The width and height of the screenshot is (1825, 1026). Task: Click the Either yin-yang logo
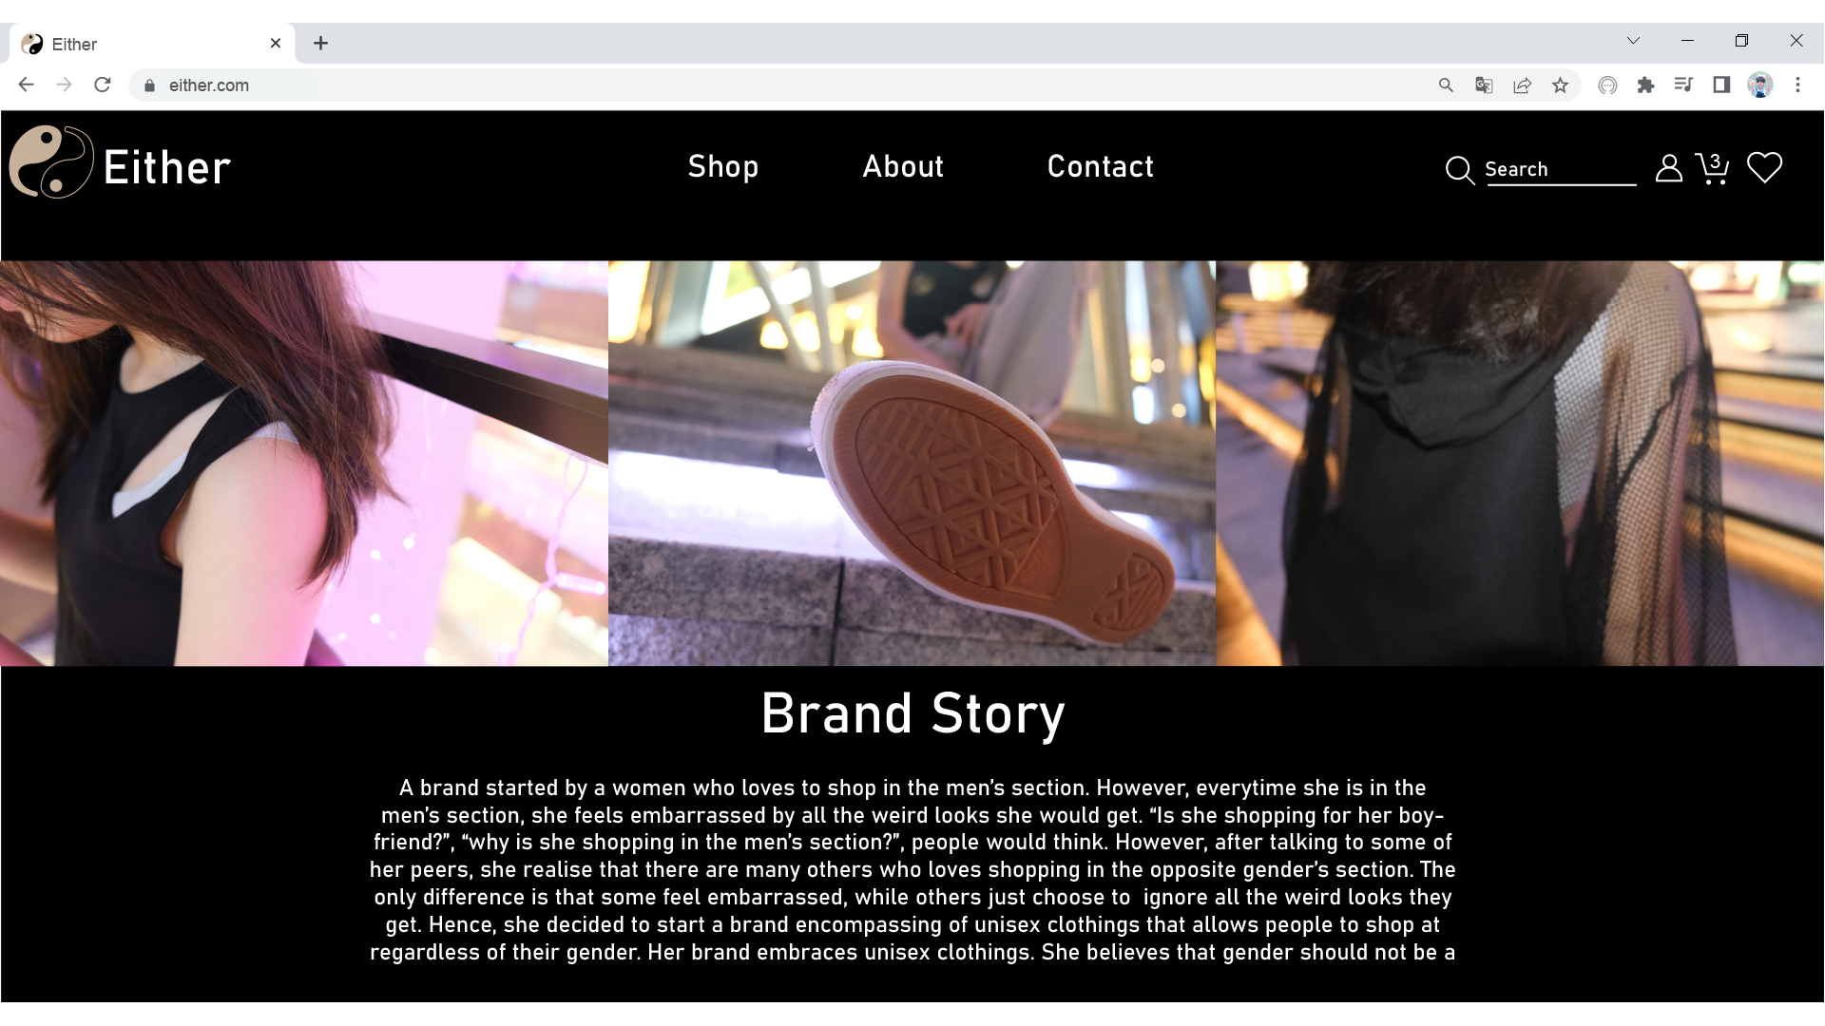[51, 162]
